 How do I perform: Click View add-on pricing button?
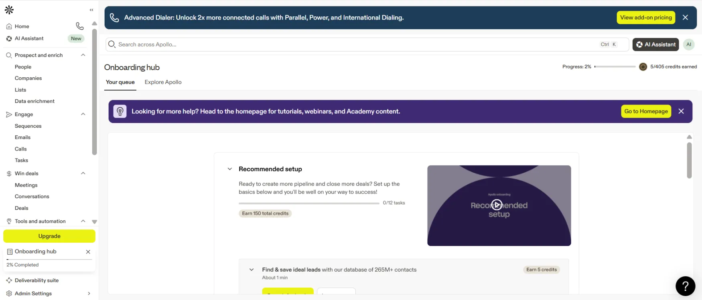tap(646, 18)
